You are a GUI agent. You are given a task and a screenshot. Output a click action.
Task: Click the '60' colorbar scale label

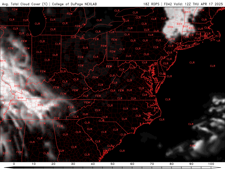(x=132, y=164)
